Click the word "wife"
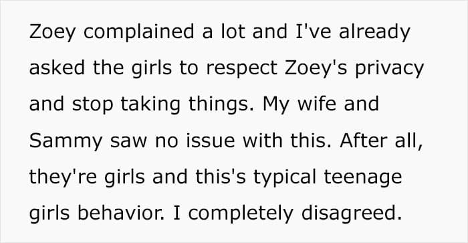 coord(317,104)
